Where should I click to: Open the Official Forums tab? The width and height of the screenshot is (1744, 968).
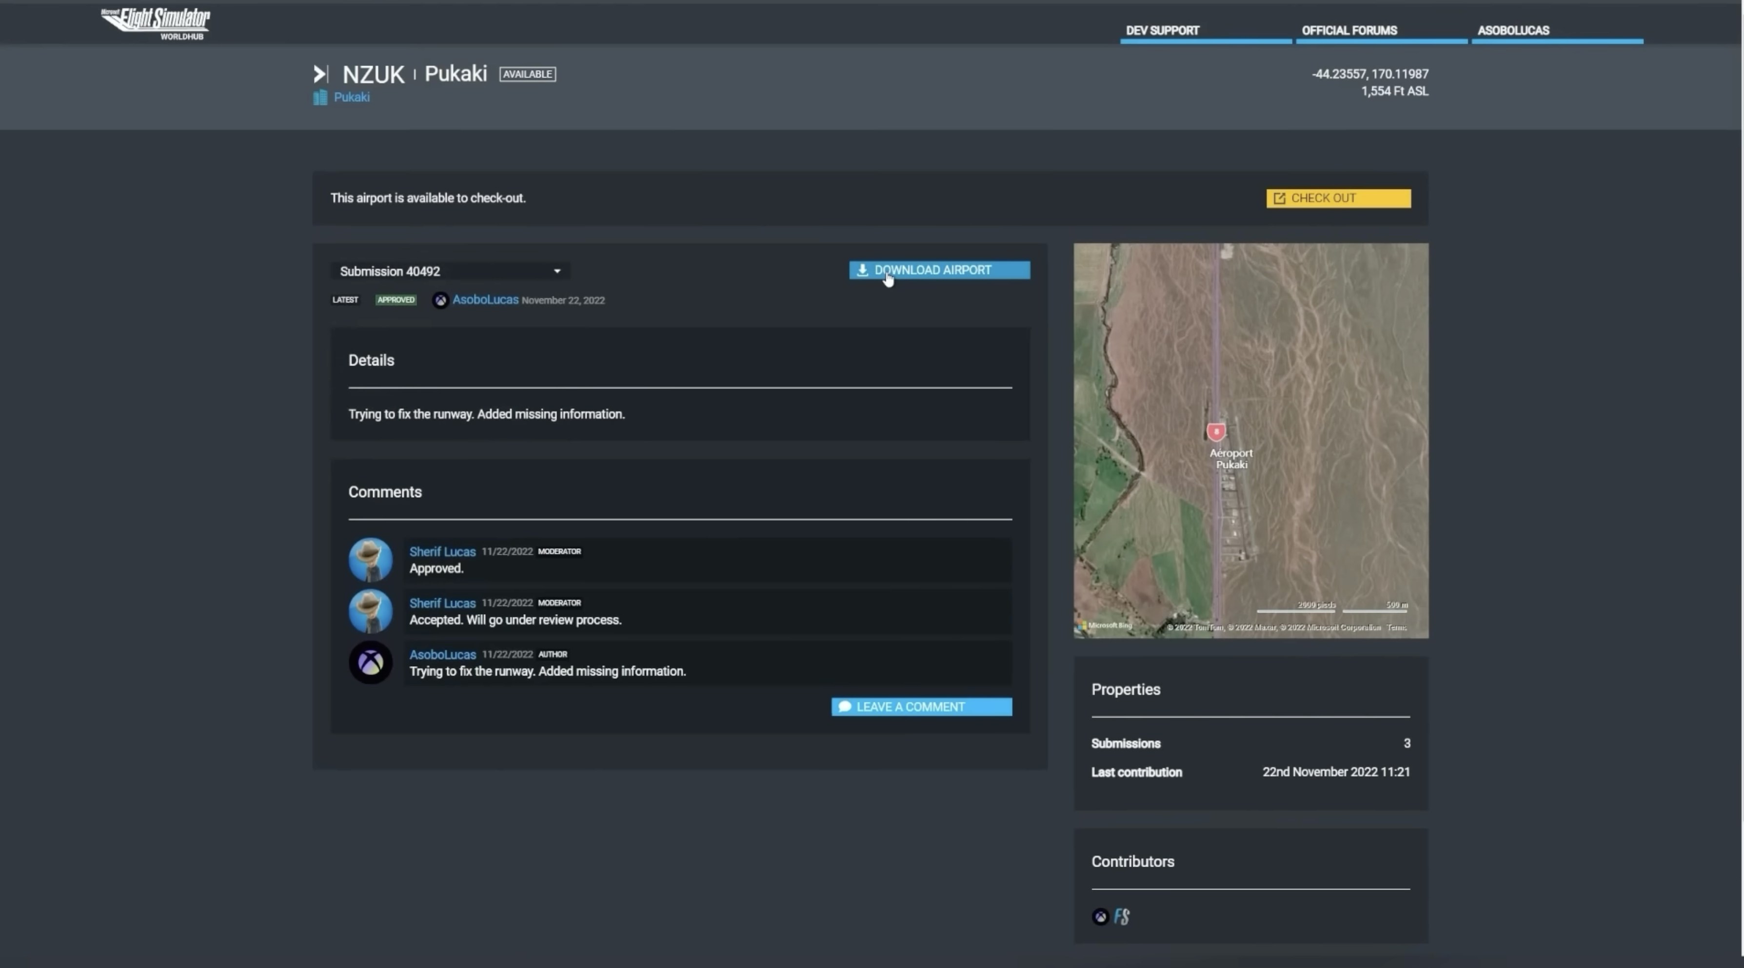point(1348,30)
